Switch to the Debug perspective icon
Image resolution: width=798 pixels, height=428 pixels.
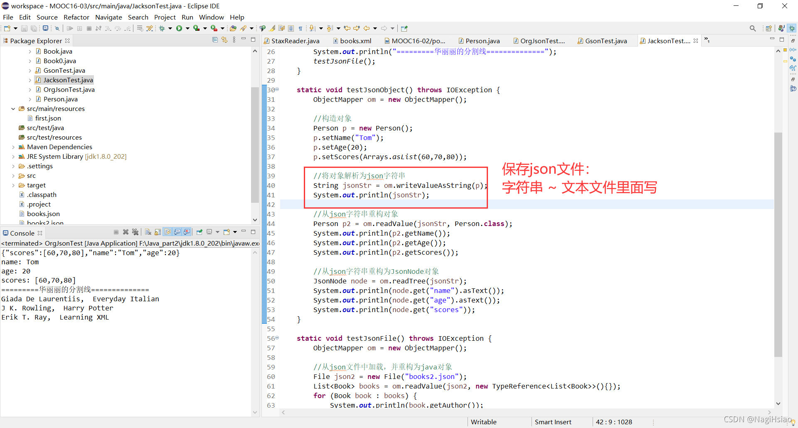click(x=792, y=28)
